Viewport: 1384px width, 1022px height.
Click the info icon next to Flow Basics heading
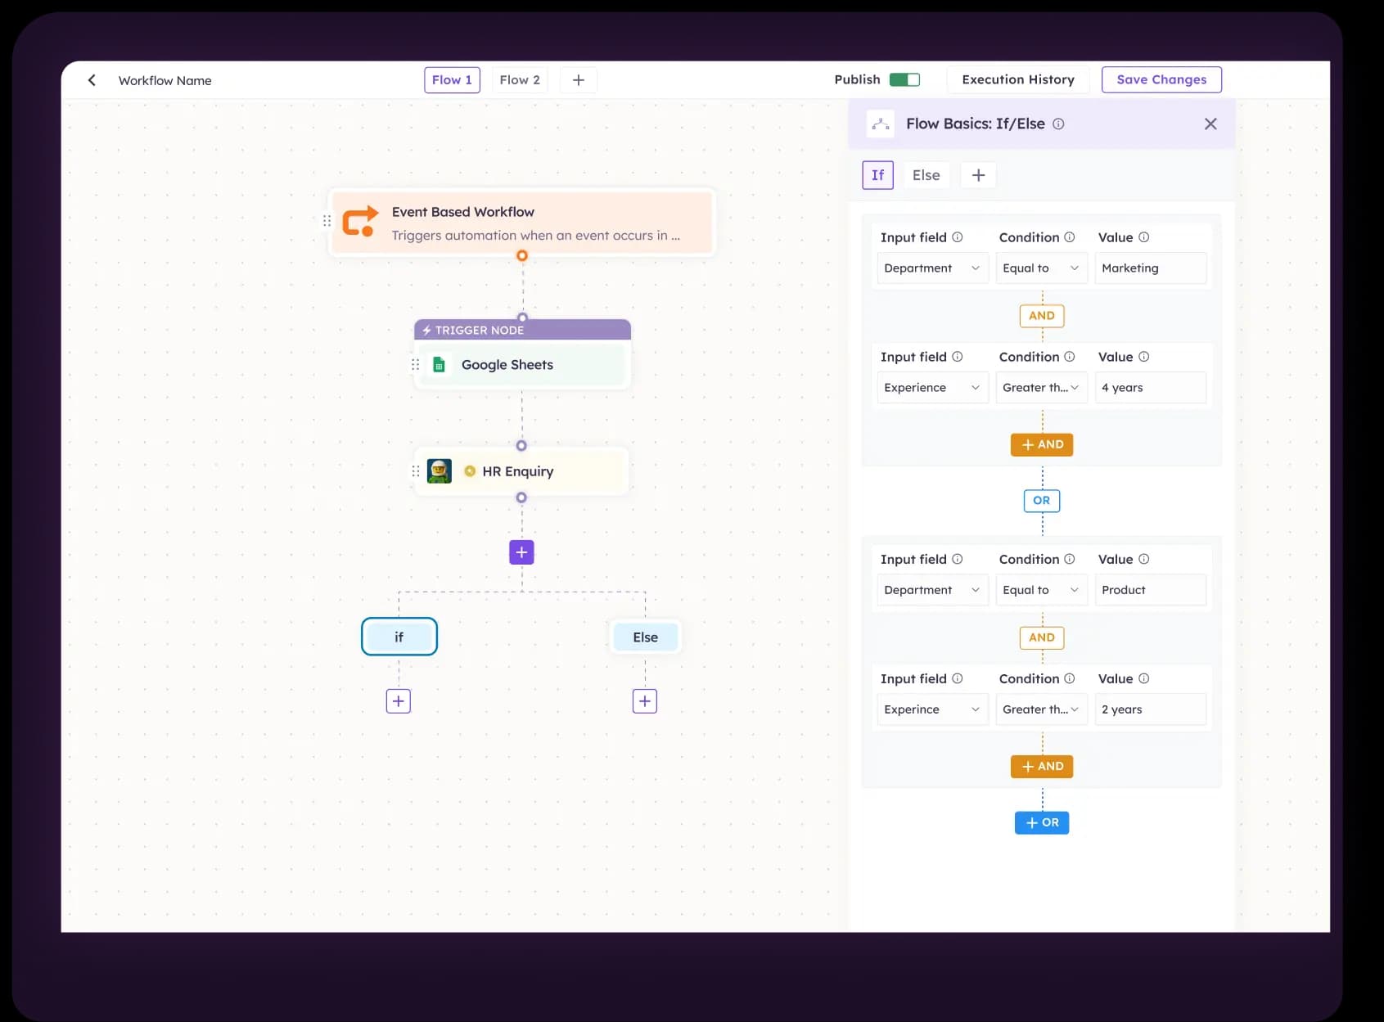click(1058, 124)
